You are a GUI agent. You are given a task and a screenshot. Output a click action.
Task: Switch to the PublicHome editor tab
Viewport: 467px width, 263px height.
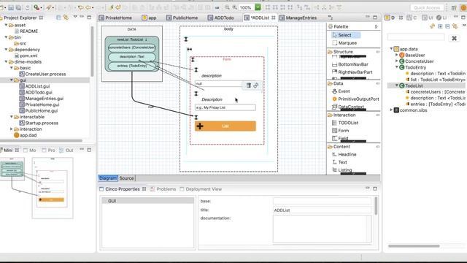coord(182,18)
